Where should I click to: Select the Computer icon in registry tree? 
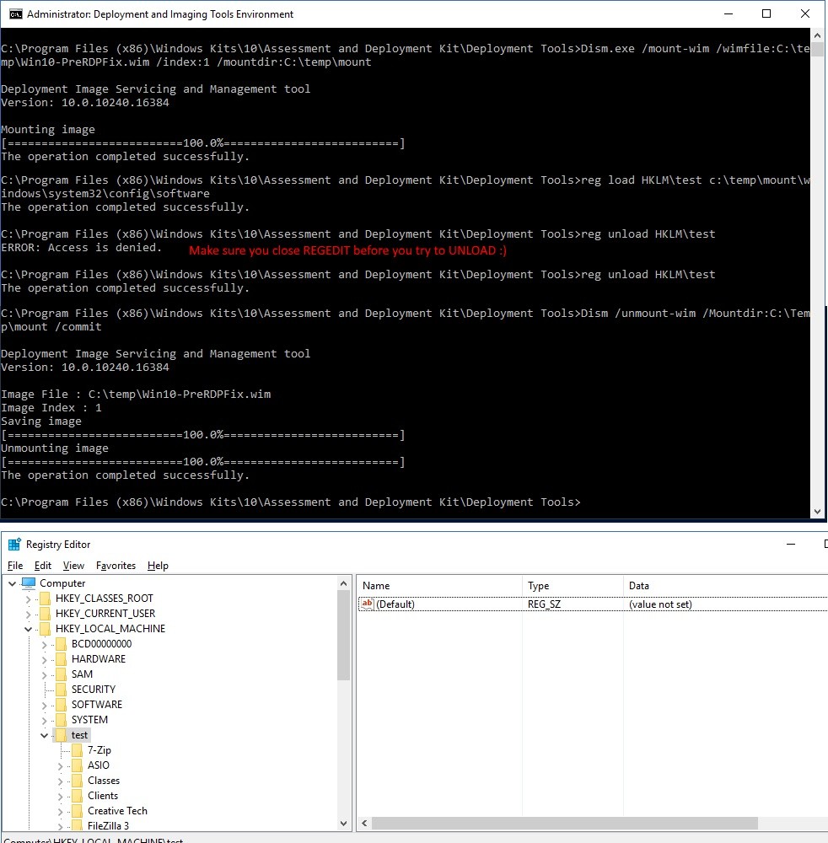29,583
